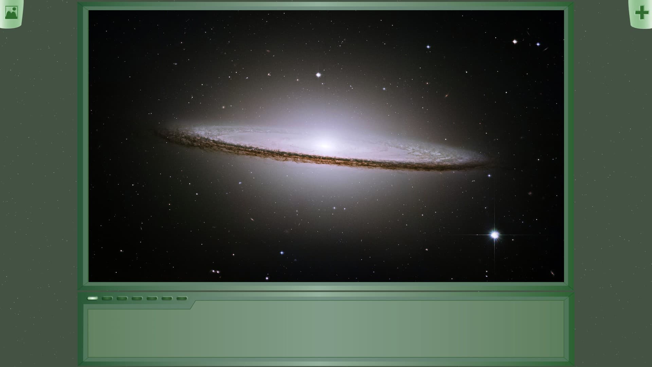The image size is (652, 367).
Task: Select the third pill button in the row
Action: (x=122, y=298)
